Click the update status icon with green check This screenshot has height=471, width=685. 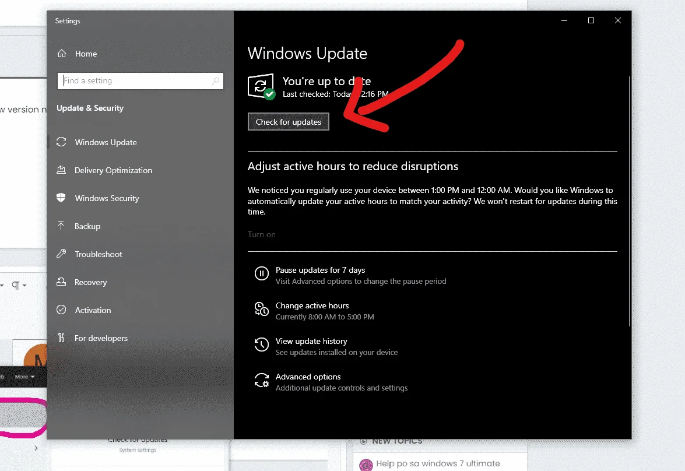(261, 86)
